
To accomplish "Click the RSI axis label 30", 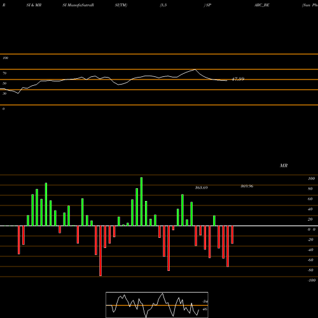I will click(4, 93).
